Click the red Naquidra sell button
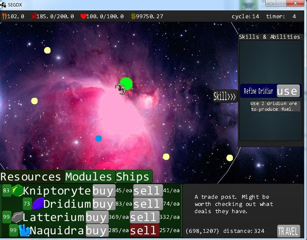 coord(145,231)
